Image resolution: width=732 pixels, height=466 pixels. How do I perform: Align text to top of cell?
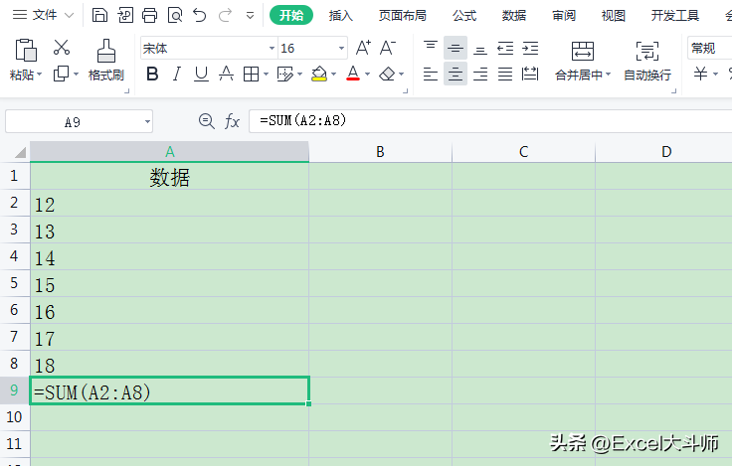(x=431, y=48)
